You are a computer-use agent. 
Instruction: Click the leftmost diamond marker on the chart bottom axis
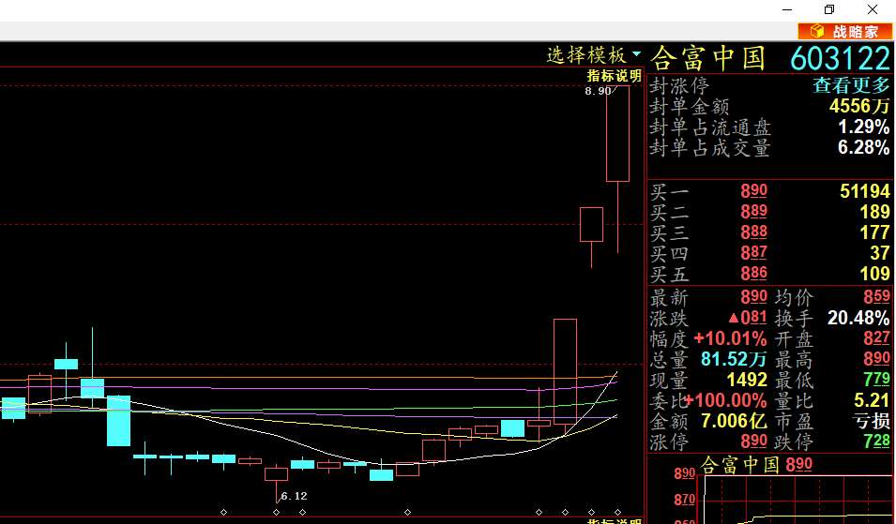click(x=224, y=512)
